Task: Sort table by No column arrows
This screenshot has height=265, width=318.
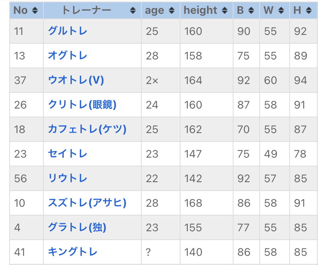Action: coord(35,11)
